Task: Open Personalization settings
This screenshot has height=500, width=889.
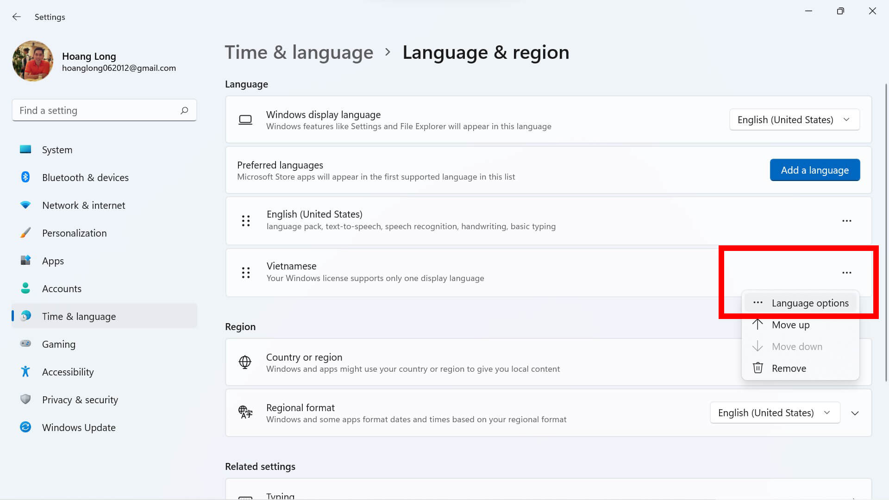Action: point(104,233)
